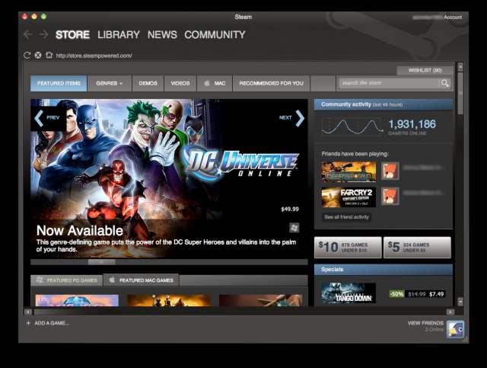Expand the Genres dropdown

(x=110, y=83)
